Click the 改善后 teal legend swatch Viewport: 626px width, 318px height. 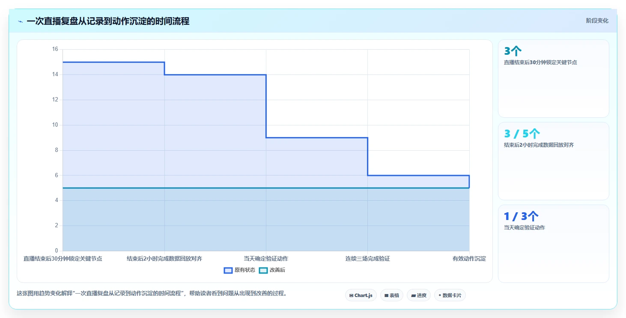coord(263,270)
